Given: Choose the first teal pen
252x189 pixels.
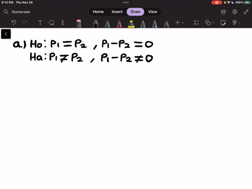Looking at the screenshot, I should tap(143, 24).
